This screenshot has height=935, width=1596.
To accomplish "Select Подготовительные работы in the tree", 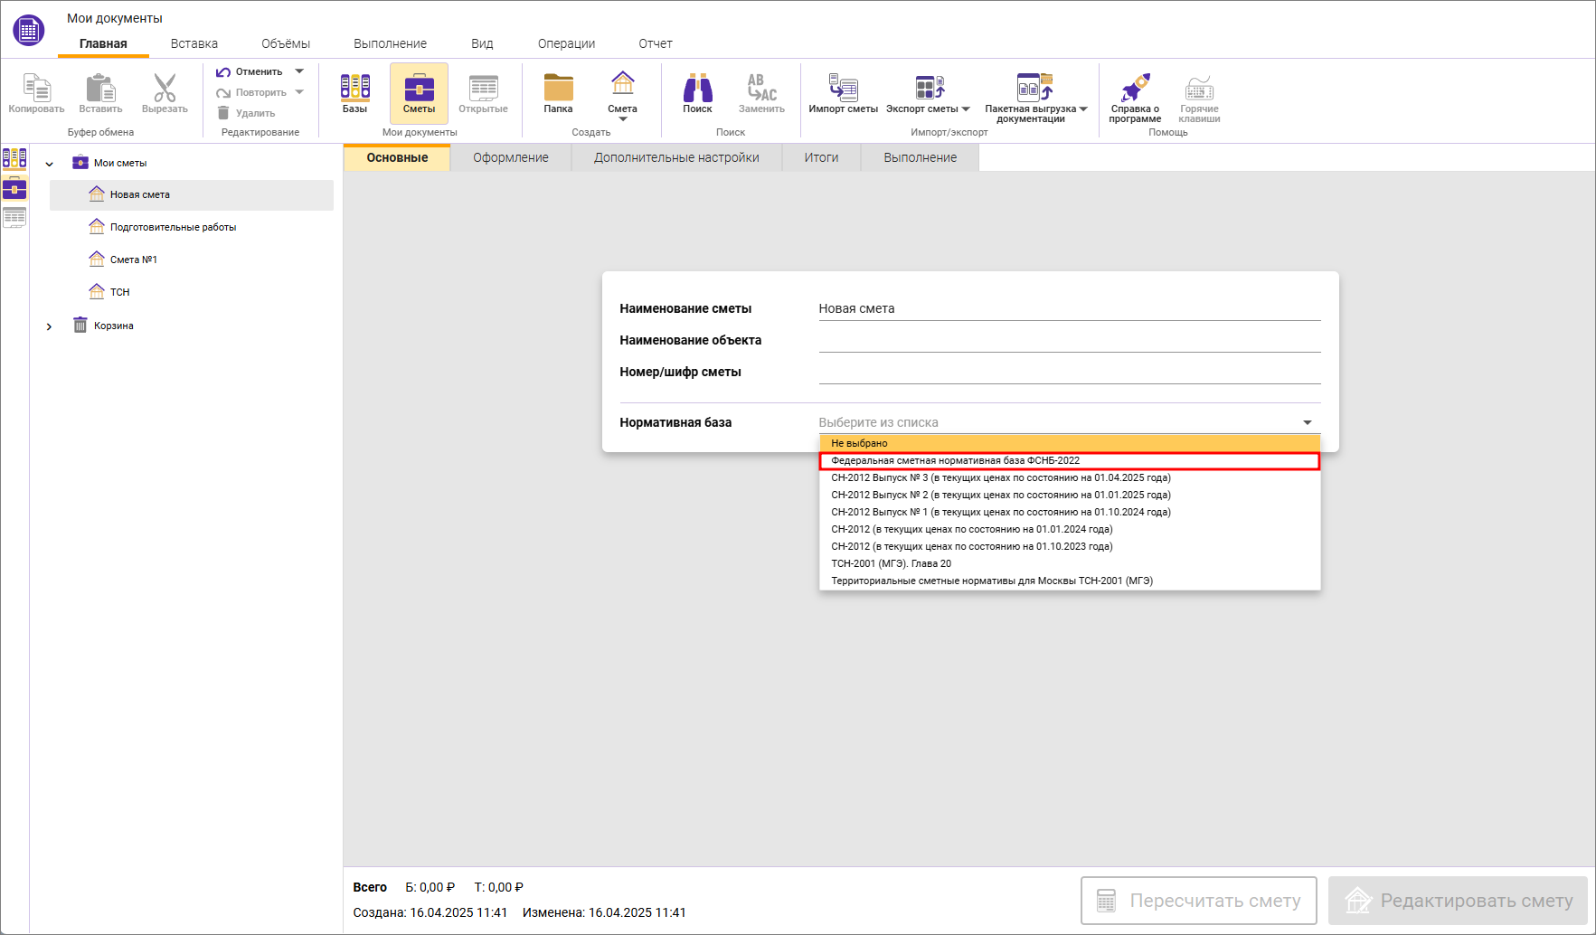I will 173,227.
